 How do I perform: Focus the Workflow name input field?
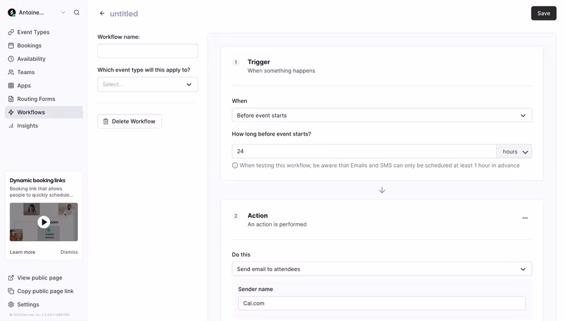tap(148, 51)
